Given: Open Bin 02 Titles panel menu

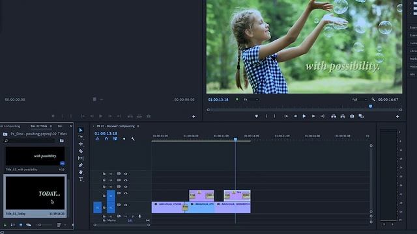Looking at the screenshot, I should coord(51,126).
